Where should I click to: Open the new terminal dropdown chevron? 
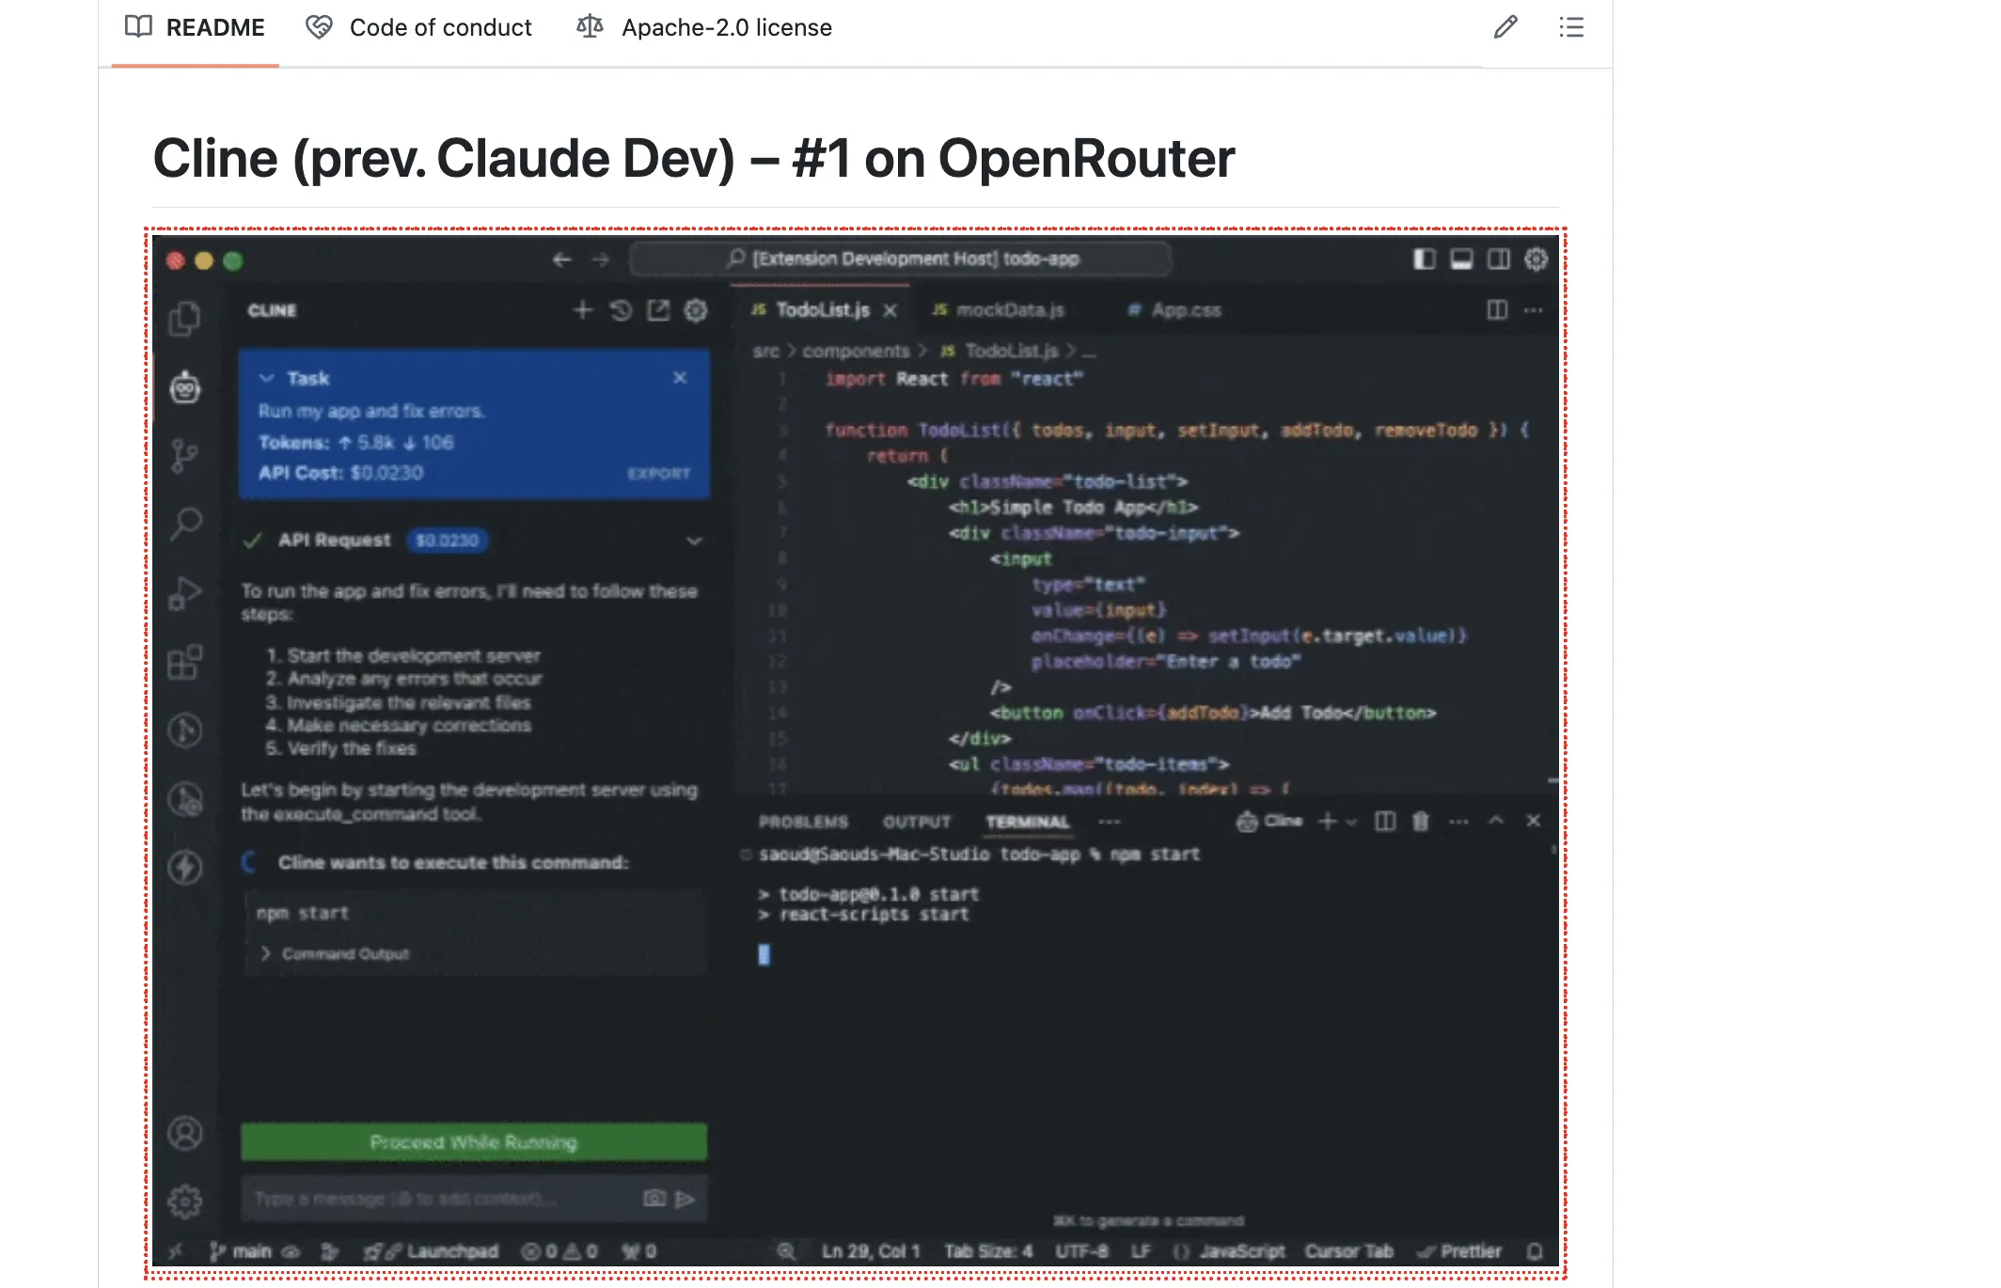[x=1351, y=822]
